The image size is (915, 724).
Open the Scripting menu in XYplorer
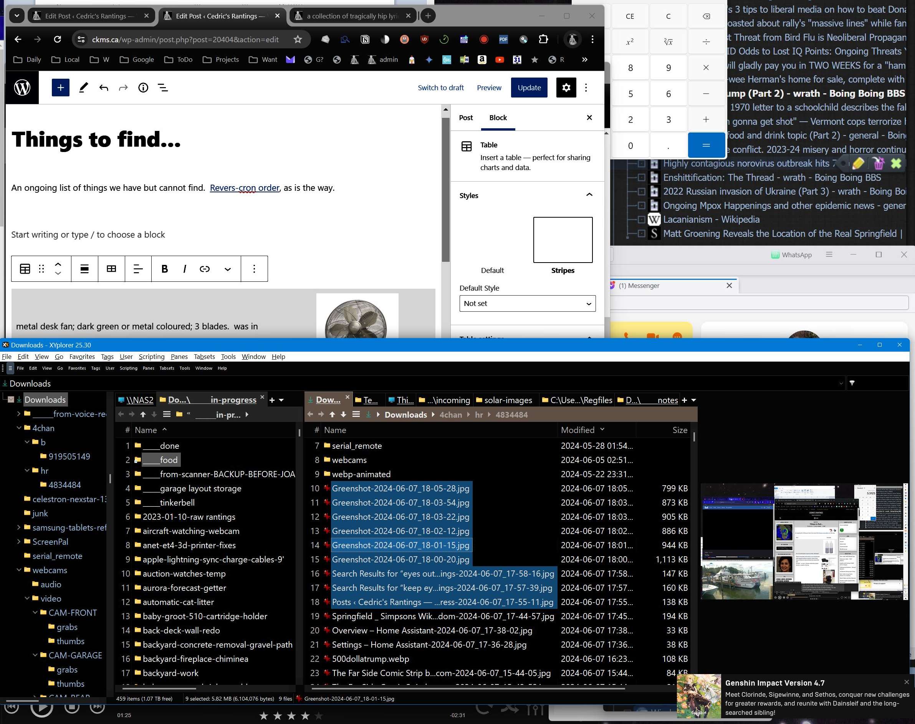151,357
